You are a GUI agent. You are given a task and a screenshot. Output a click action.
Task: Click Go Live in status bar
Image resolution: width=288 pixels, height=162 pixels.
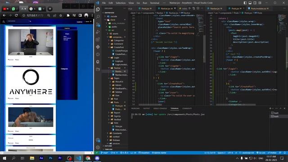click(x=261, y=153)
